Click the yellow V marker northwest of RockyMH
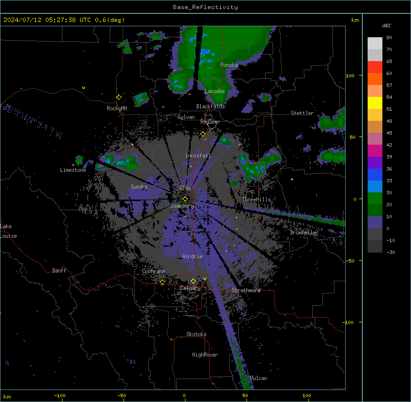411x402 pixels. 83,88
